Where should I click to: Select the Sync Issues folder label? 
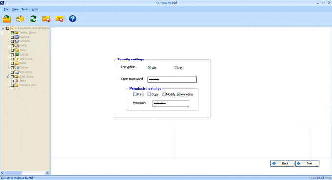coord(26,77)
